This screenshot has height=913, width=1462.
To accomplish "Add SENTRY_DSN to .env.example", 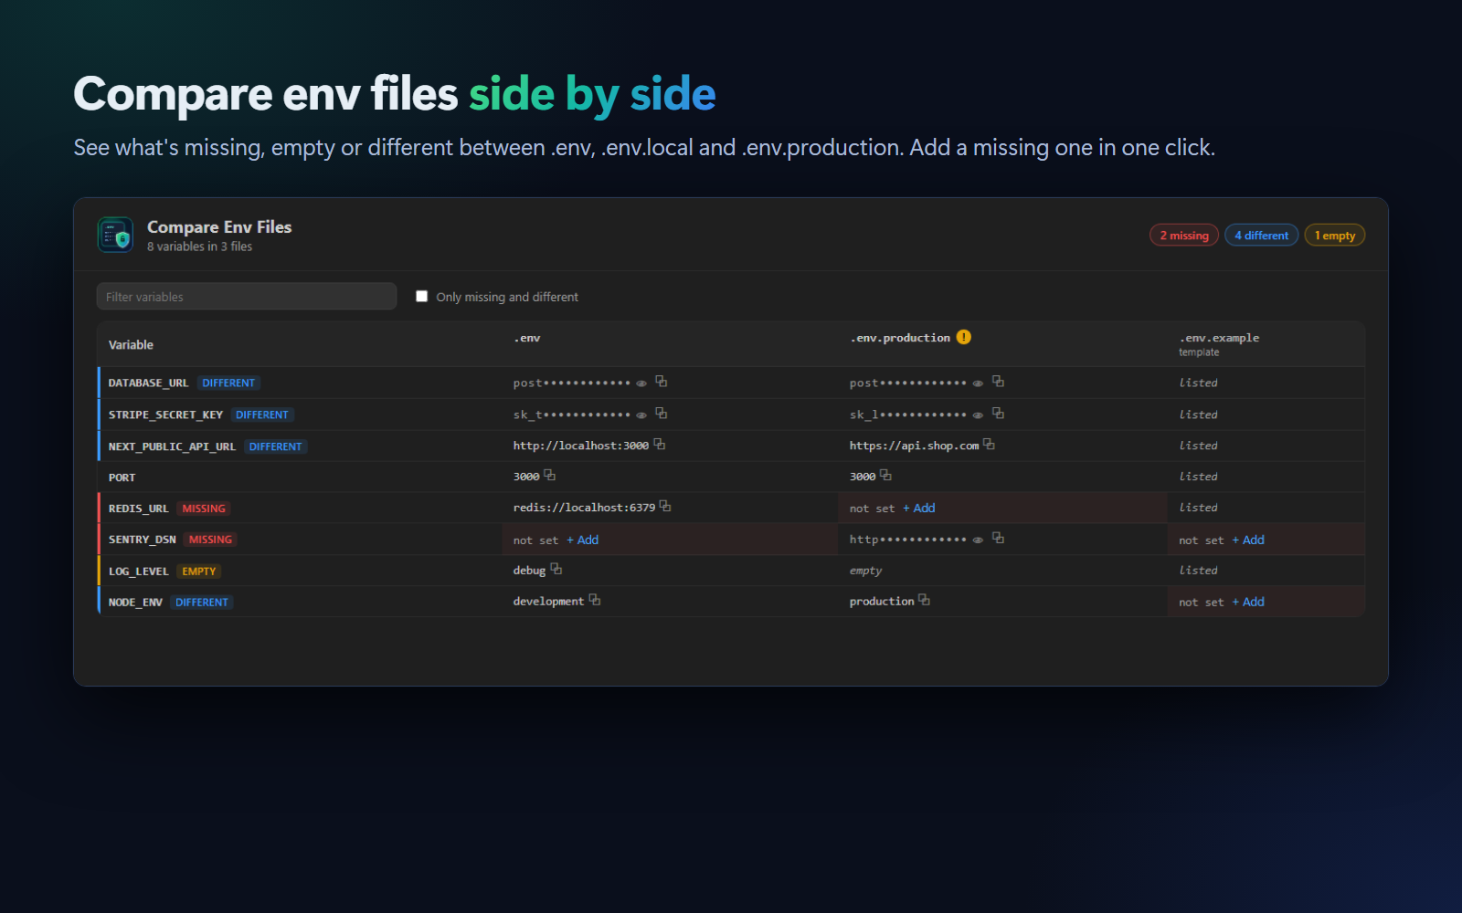I will click(x=1248, y=540).
